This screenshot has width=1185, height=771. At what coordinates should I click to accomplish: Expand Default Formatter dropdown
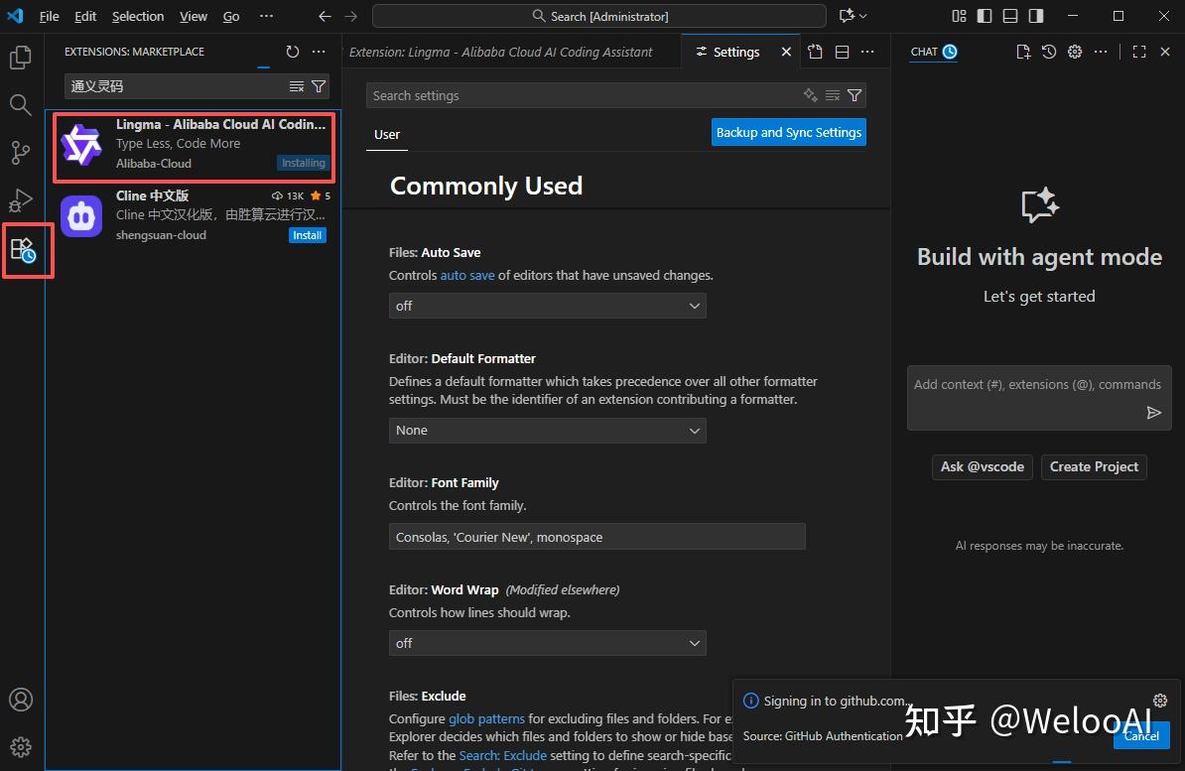click(547, 430)
